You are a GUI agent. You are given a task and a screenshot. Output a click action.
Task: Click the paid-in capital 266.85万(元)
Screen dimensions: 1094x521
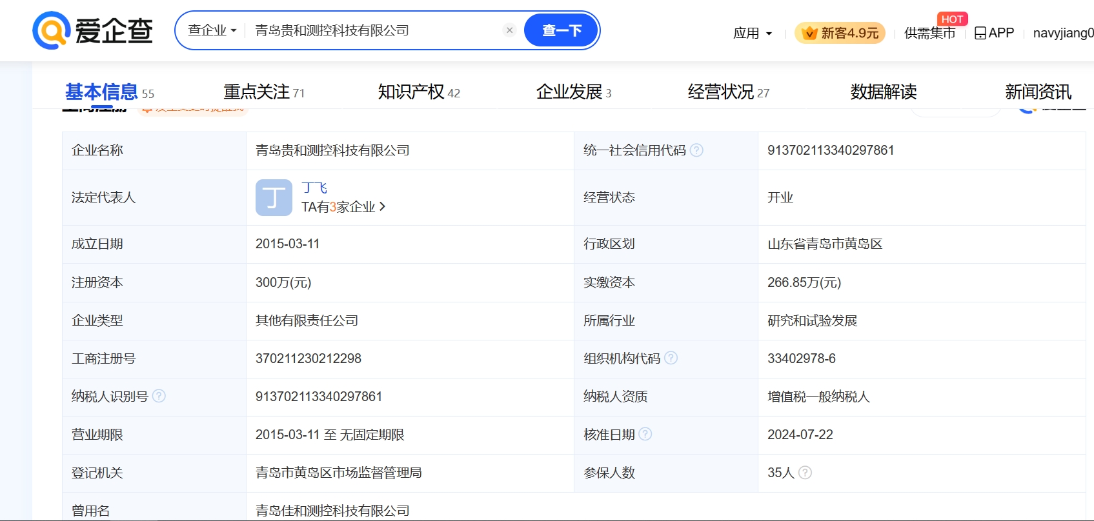[x=804, y=282]
